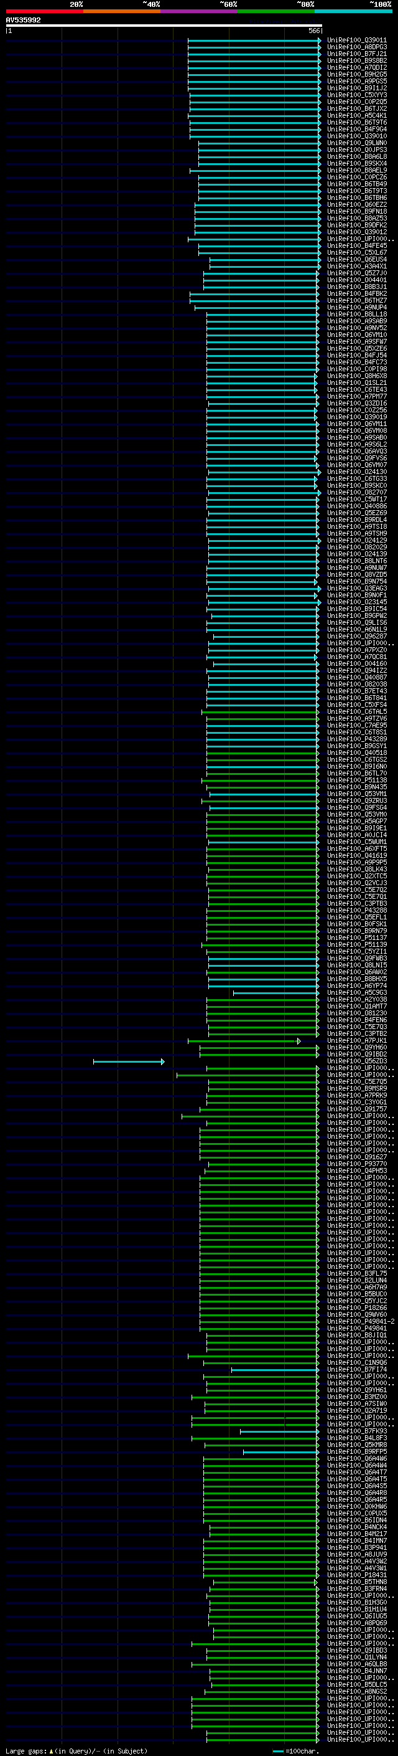Screen dimensions: 398x1756
Task: Open hit UniRef100_A8DPG3
Action: 356,47
